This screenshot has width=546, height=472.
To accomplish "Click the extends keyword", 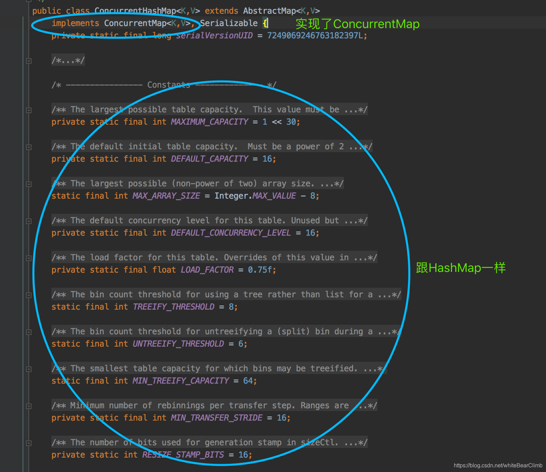I will (x=222, y=11).
